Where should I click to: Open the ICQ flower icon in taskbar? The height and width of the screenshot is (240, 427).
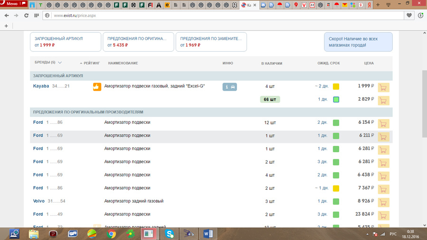[131, 234]
